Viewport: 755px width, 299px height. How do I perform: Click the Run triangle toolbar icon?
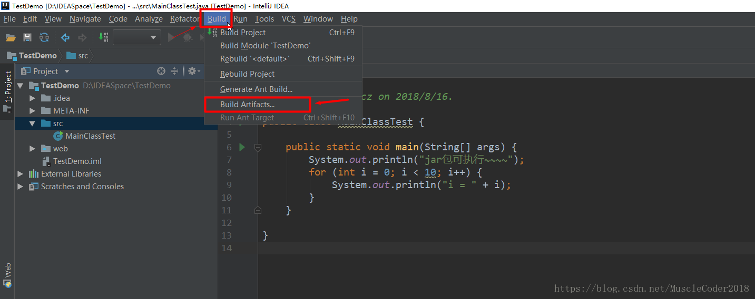(171, 37)
